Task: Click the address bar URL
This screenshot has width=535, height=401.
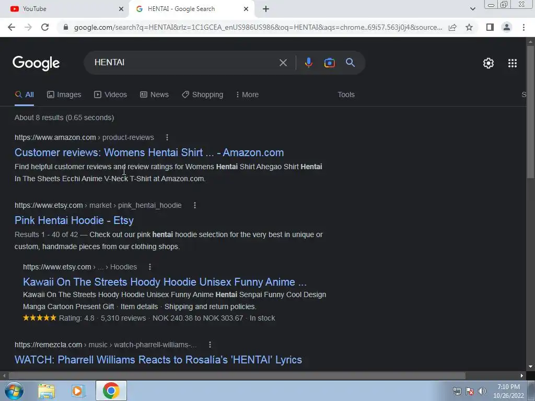Action: point(258,27)
